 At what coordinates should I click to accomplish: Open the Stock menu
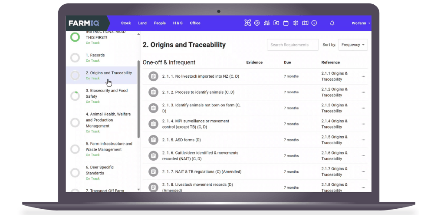pyautogui.click(x=126, y=23)
